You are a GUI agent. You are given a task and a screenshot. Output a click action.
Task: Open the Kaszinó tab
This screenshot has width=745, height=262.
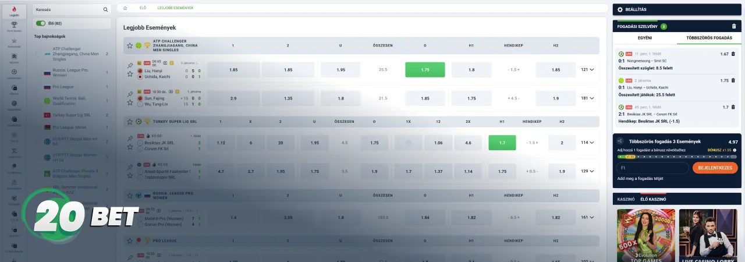tap(626, 199)
